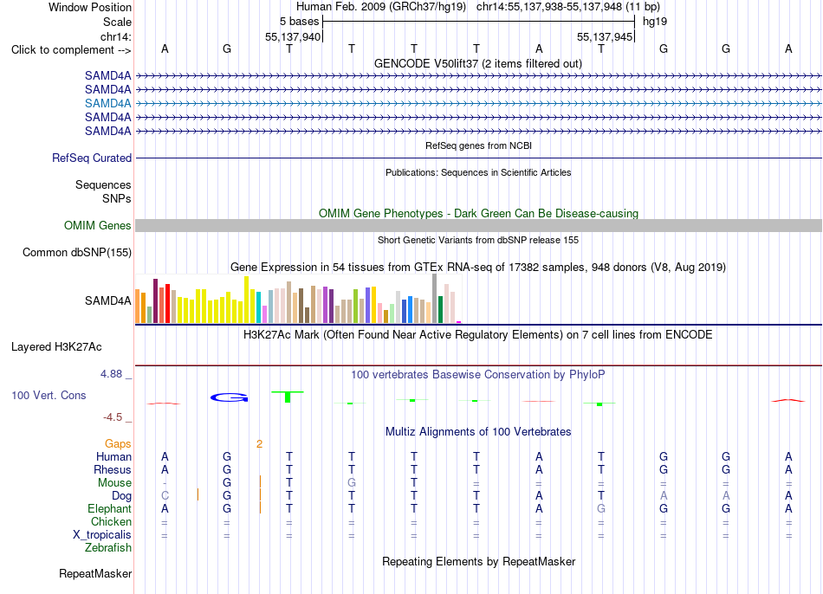Screen dimensions: 823x594
Task: Open the 'RefSeq genes from NCBI' title
Action: tap(479, 145)
